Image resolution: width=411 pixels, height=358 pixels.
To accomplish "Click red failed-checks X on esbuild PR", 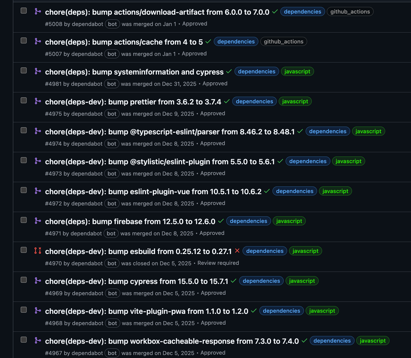I will [237, 251].
